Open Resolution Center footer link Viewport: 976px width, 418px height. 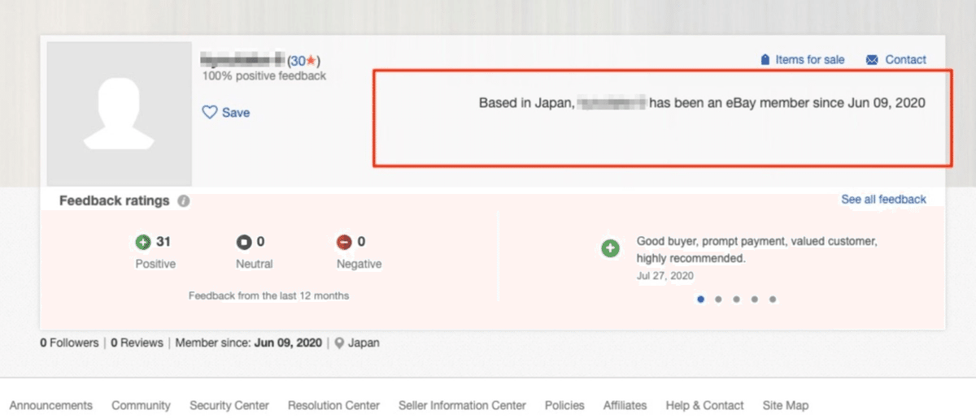(333, 405)
